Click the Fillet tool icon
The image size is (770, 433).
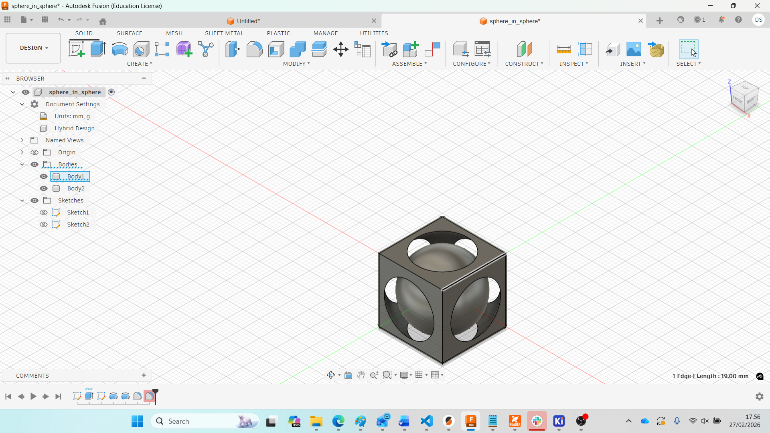[x=254, y=49]
